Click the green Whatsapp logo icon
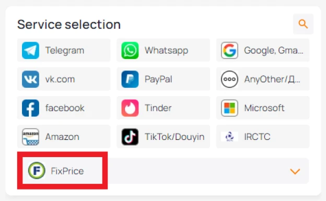 pos(130,50)
